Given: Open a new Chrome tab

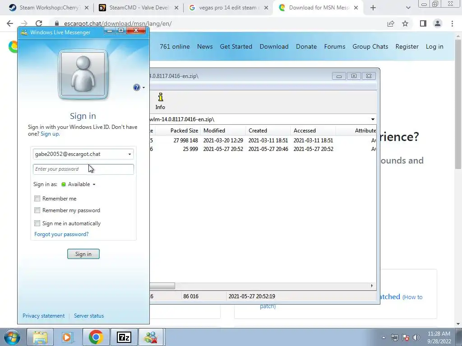Looking at the screenshot, I should click(x=373, y=8).
